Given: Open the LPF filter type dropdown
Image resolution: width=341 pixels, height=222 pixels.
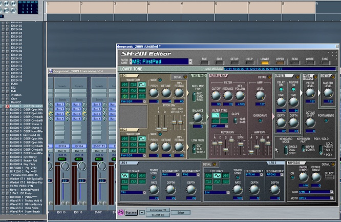Looking at the screenshot, I should 226,126.
